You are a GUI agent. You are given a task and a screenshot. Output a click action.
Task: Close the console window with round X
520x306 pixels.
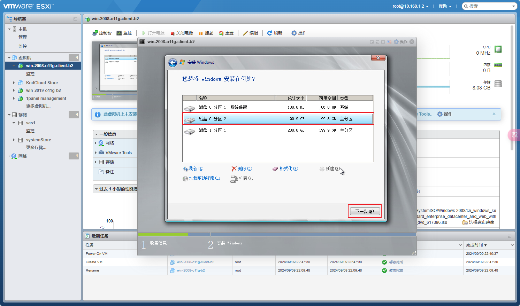(x=412, y=42)
